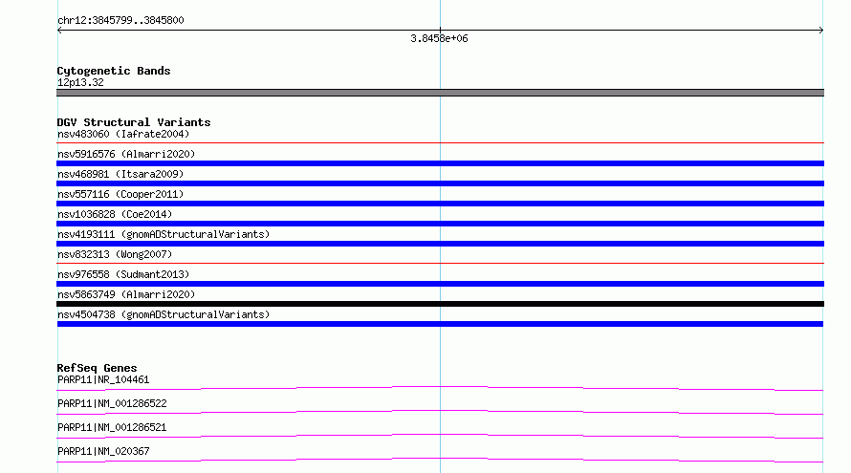Click the magenta line for PARP11|NR_104461
Screen dimensions: 851x473
(440, 388)
